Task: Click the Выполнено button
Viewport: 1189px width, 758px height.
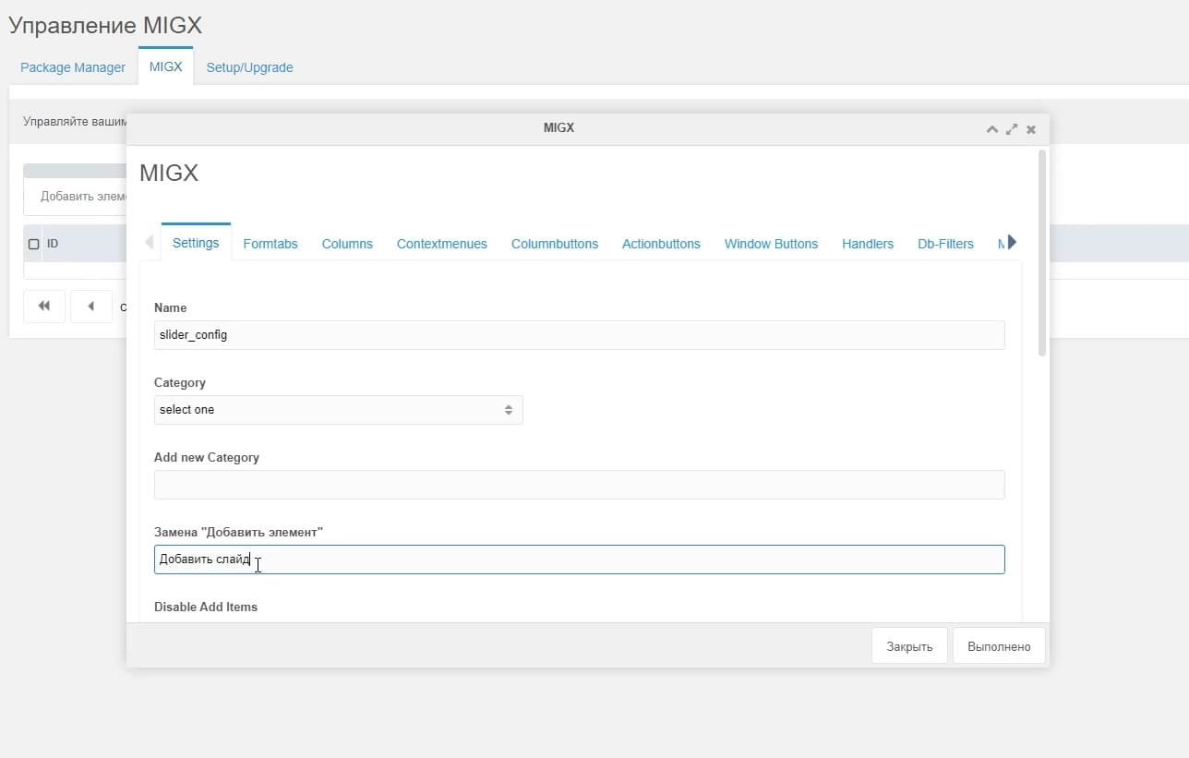Action: pos(999,646)
